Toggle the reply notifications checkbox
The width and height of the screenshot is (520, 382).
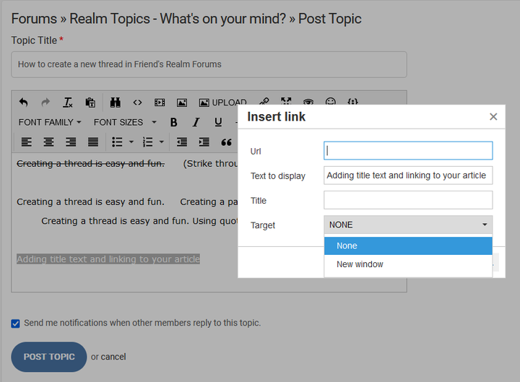pyautogui.click(x=16, y=324)
